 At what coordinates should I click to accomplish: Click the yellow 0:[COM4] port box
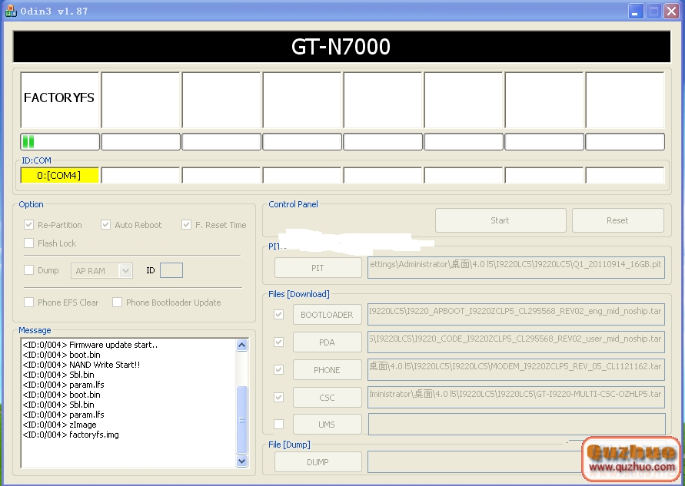59,175
